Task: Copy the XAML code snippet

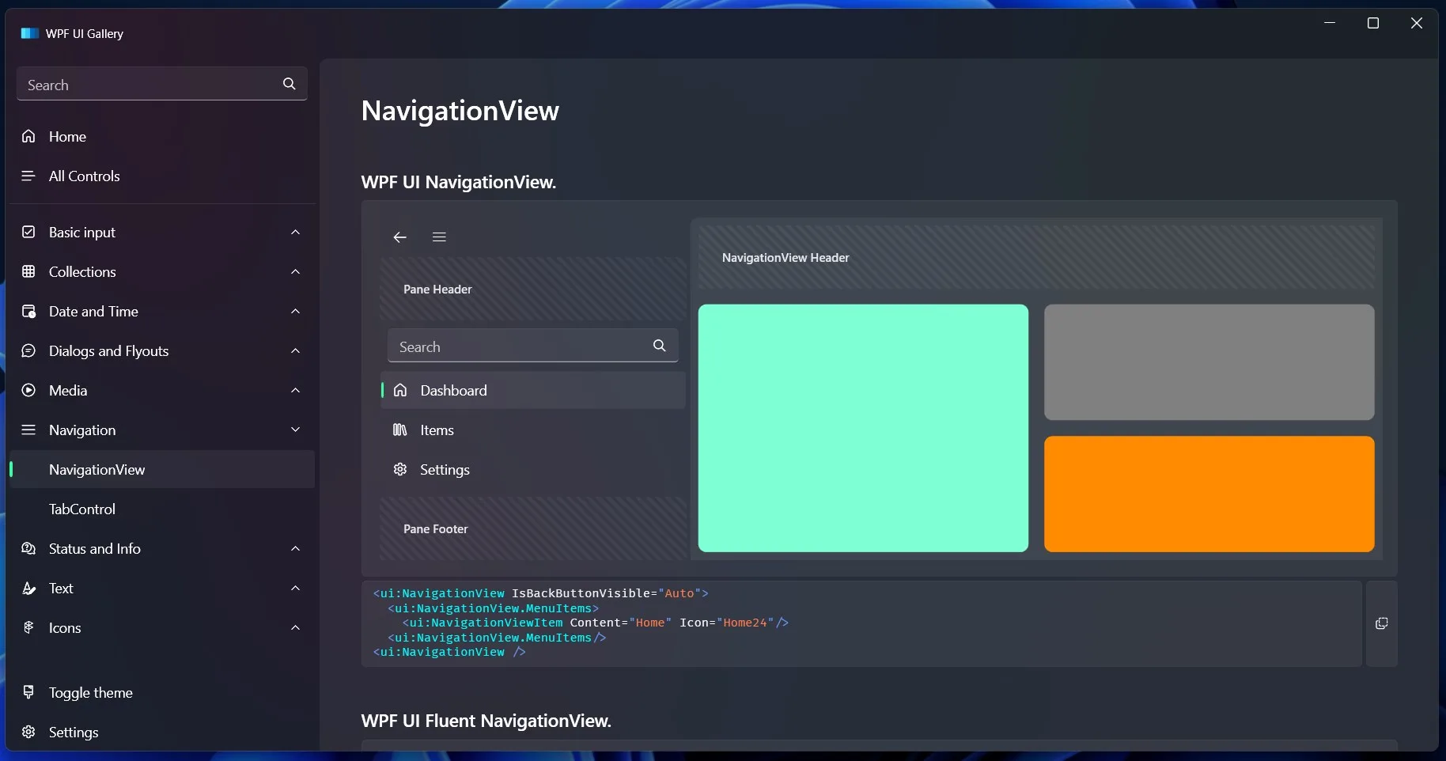Action: click(x=1382, y=623)
